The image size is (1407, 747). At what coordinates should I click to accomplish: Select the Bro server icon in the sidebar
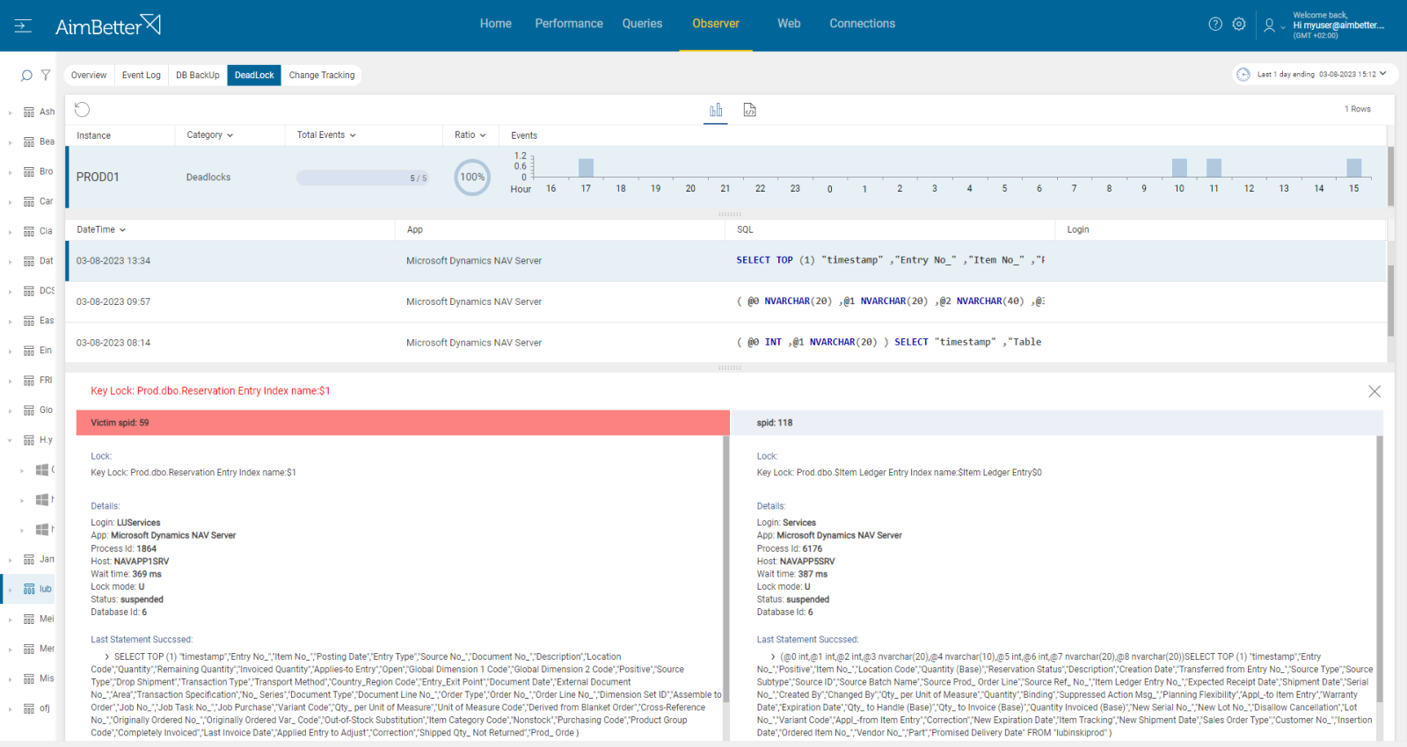(x=29, y=172)
